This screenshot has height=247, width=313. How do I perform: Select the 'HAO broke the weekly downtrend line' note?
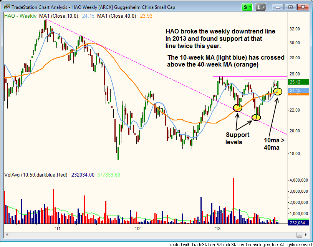click(x=220, y=38)
